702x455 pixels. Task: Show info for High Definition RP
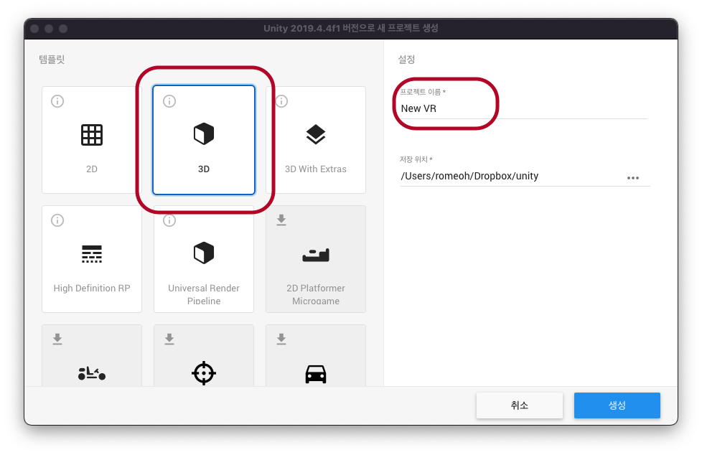point(57,220)
